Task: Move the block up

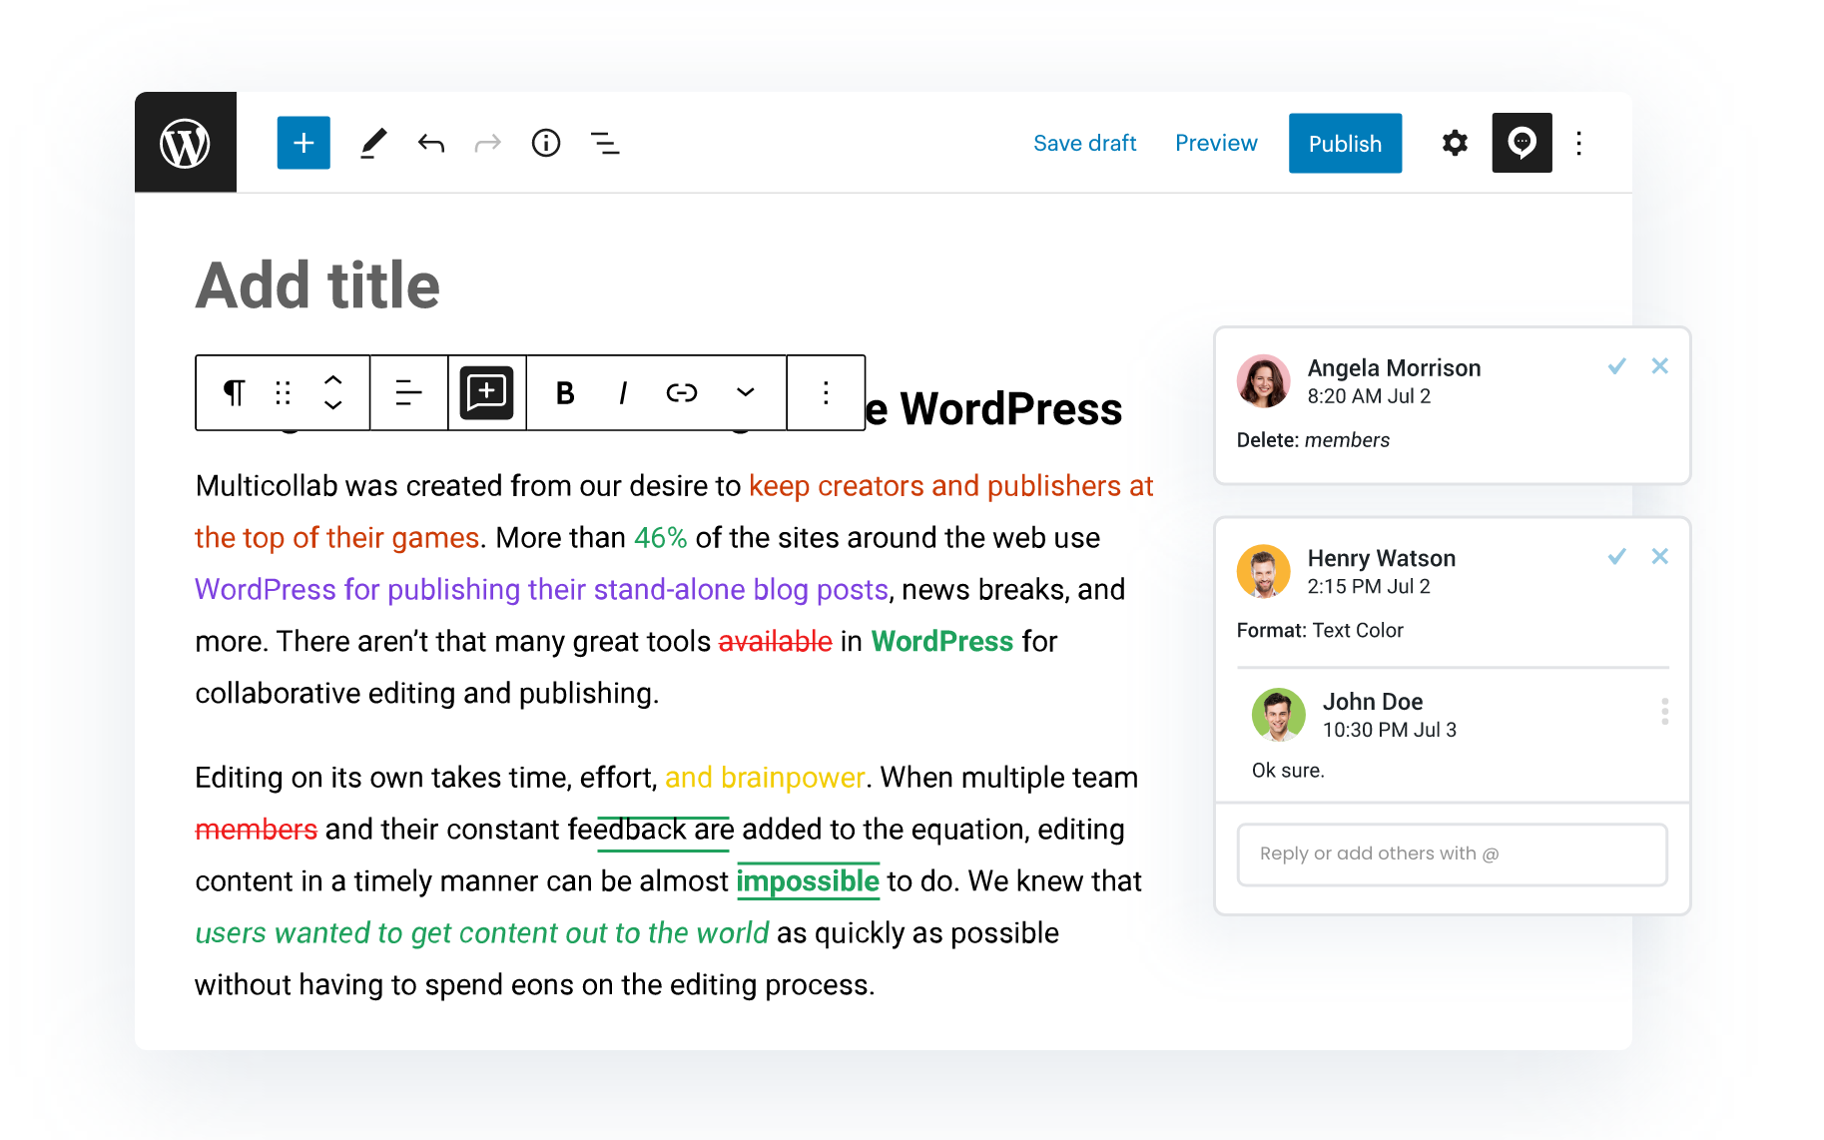Action: pyautogui.click(x=333, y=379)
